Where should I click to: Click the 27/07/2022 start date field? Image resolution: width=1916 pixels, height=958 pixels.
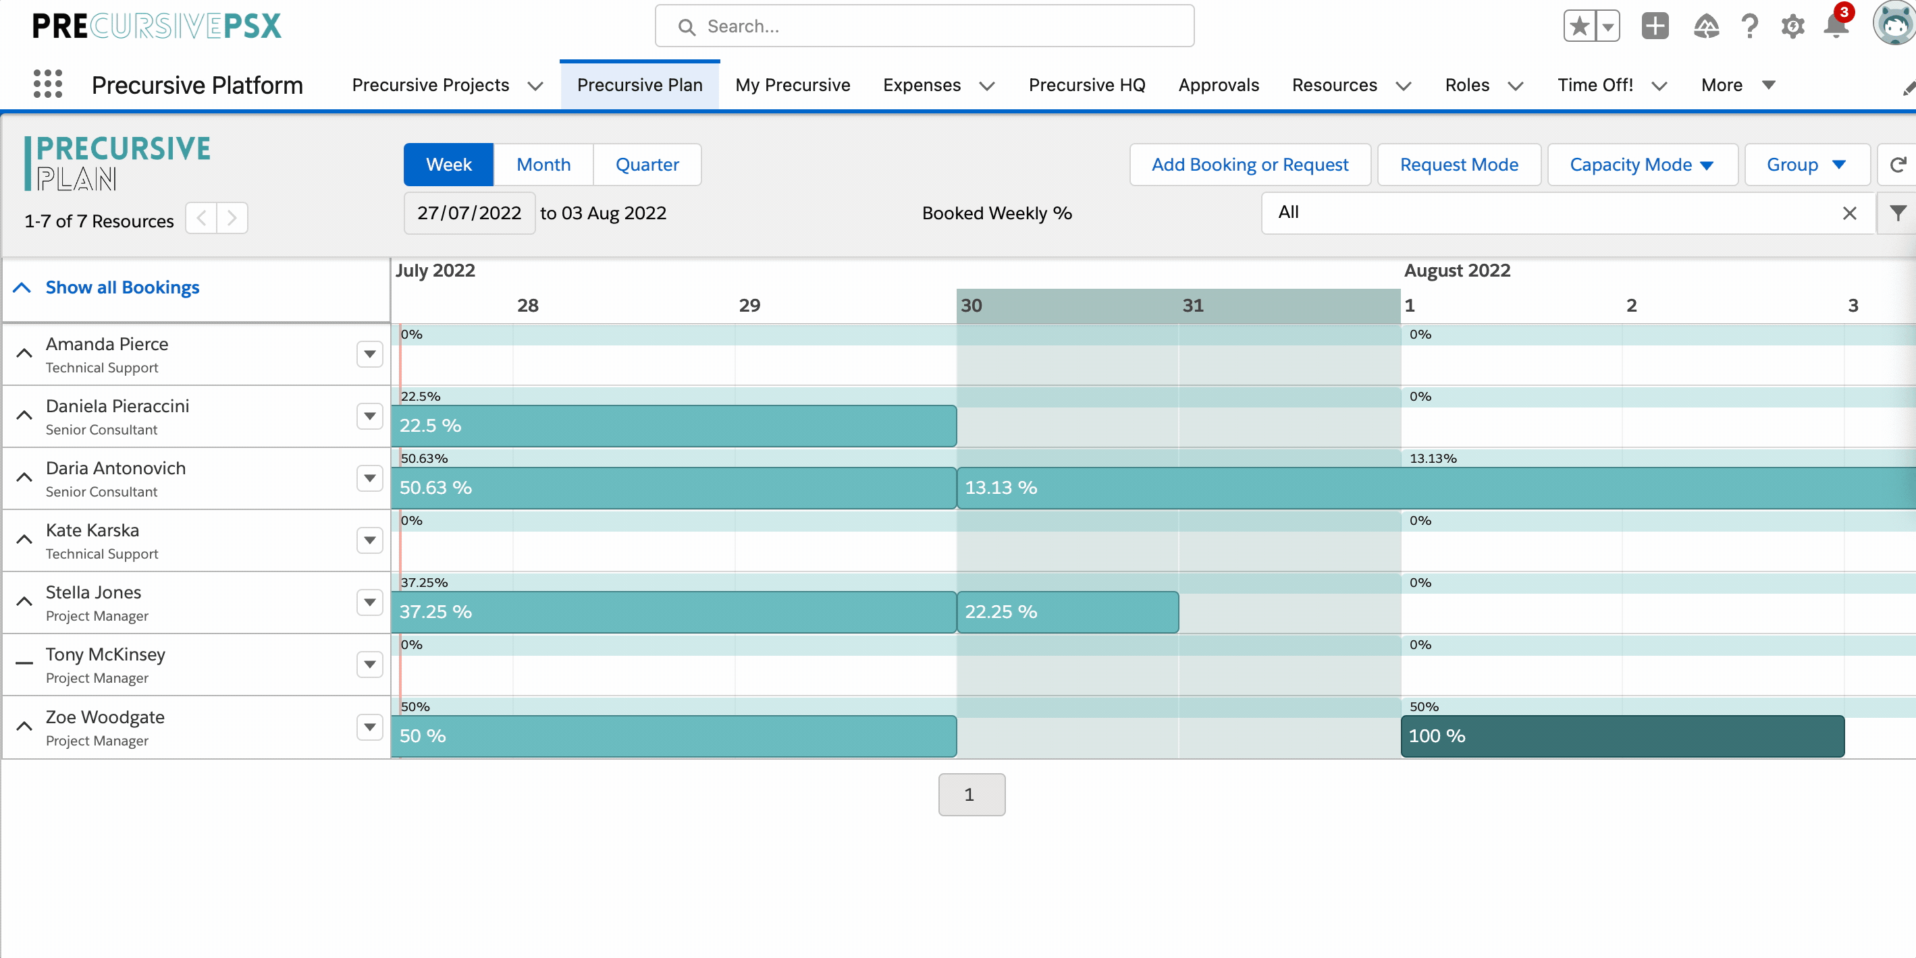469,213
